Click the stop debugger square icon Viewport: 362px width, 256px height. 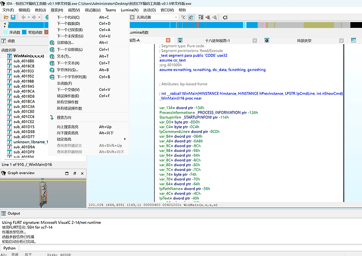point(132,17)
